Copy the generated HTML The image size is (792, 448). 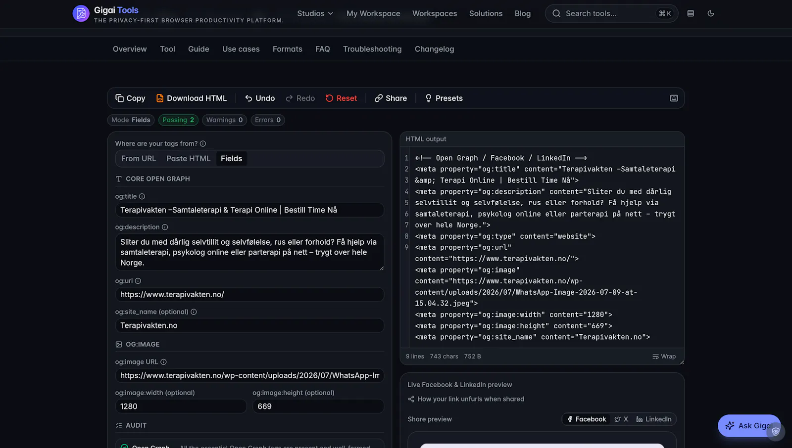[x=130, y=98]
